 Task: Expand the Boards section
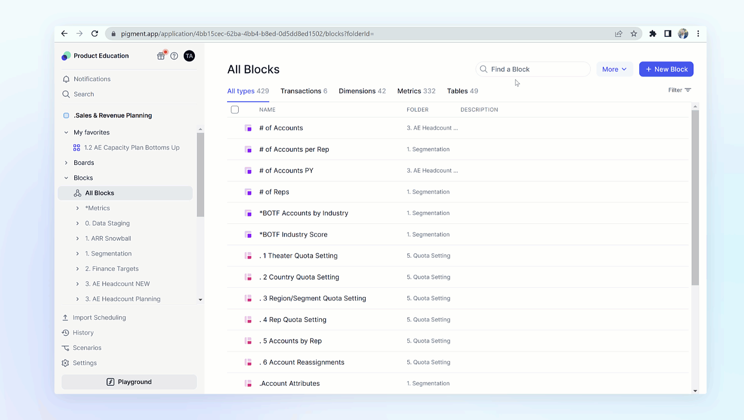point(66,163)
